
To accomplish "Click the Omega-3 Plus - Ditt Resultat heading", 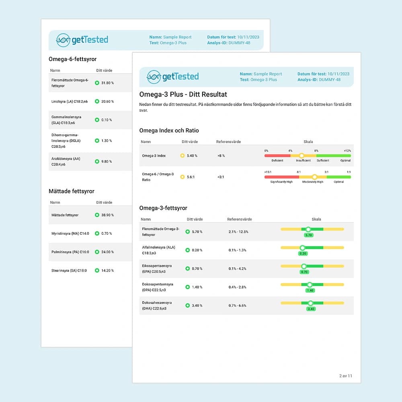I will point(183,94).
